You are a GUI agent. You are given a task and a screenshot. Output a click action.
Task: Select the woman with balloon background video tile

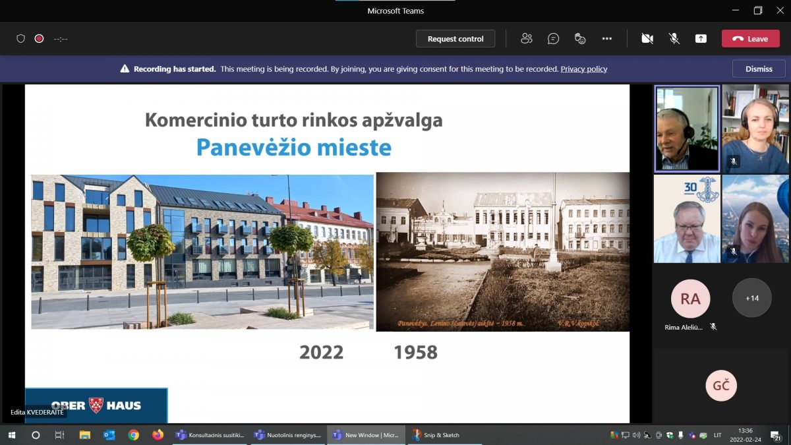click(x=755, y=219)
